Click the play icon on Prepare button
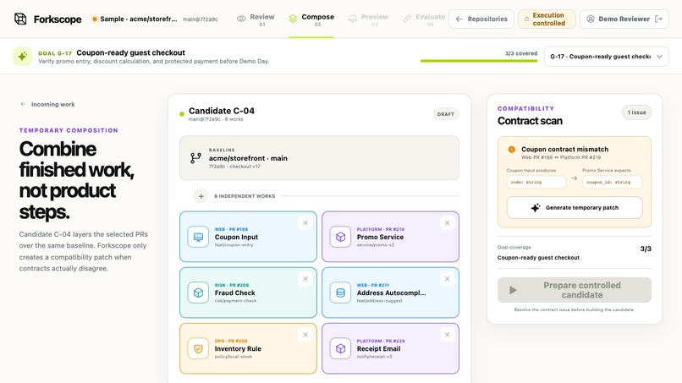Screen dimensions: 682x383 513,290
